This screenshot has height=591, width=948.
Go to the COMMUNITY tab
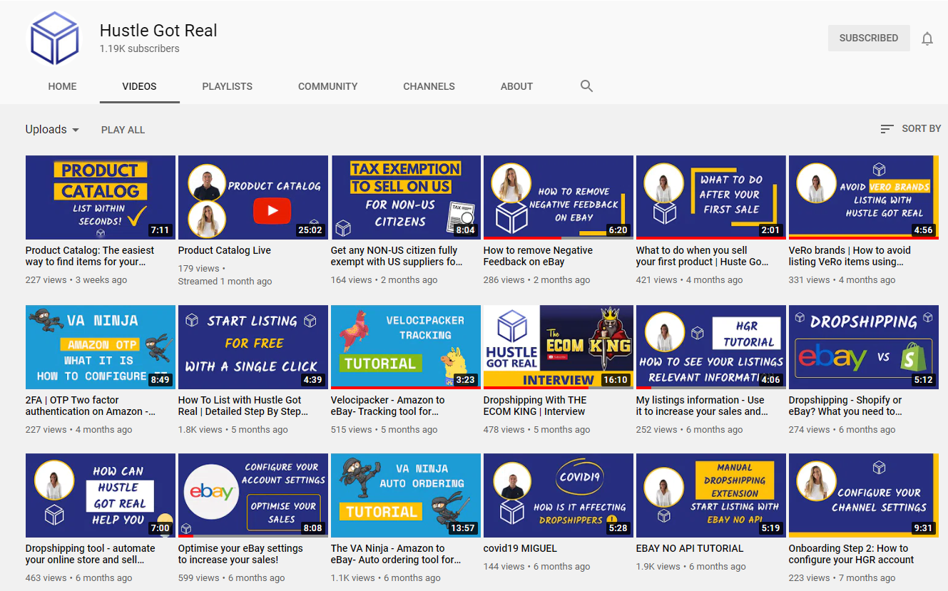[x=327, y=86]
